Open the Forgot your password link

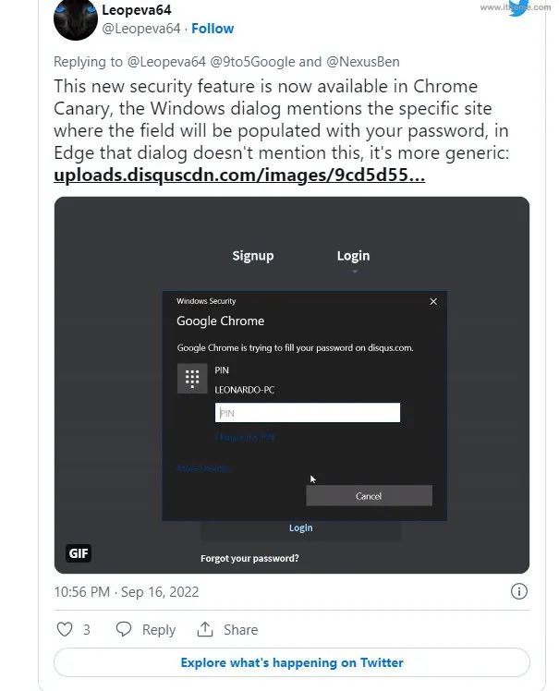[249, 558]
